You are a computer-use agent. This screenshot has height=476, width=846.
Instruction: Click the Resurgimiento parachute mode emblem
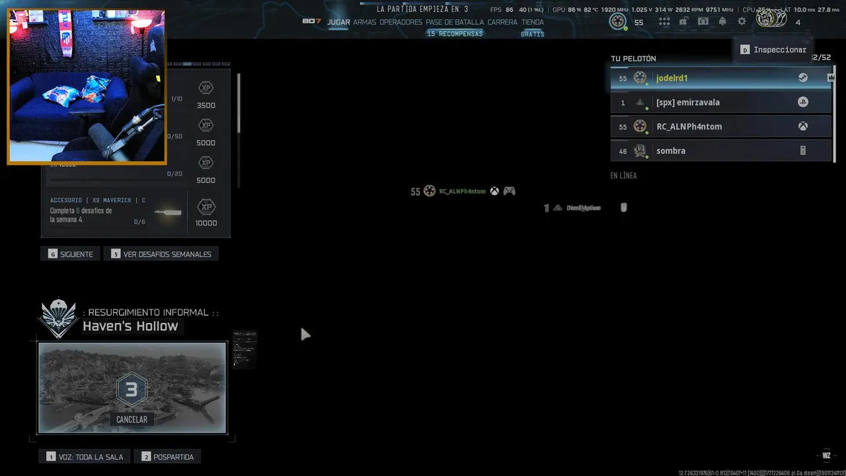tap(58, 319)
